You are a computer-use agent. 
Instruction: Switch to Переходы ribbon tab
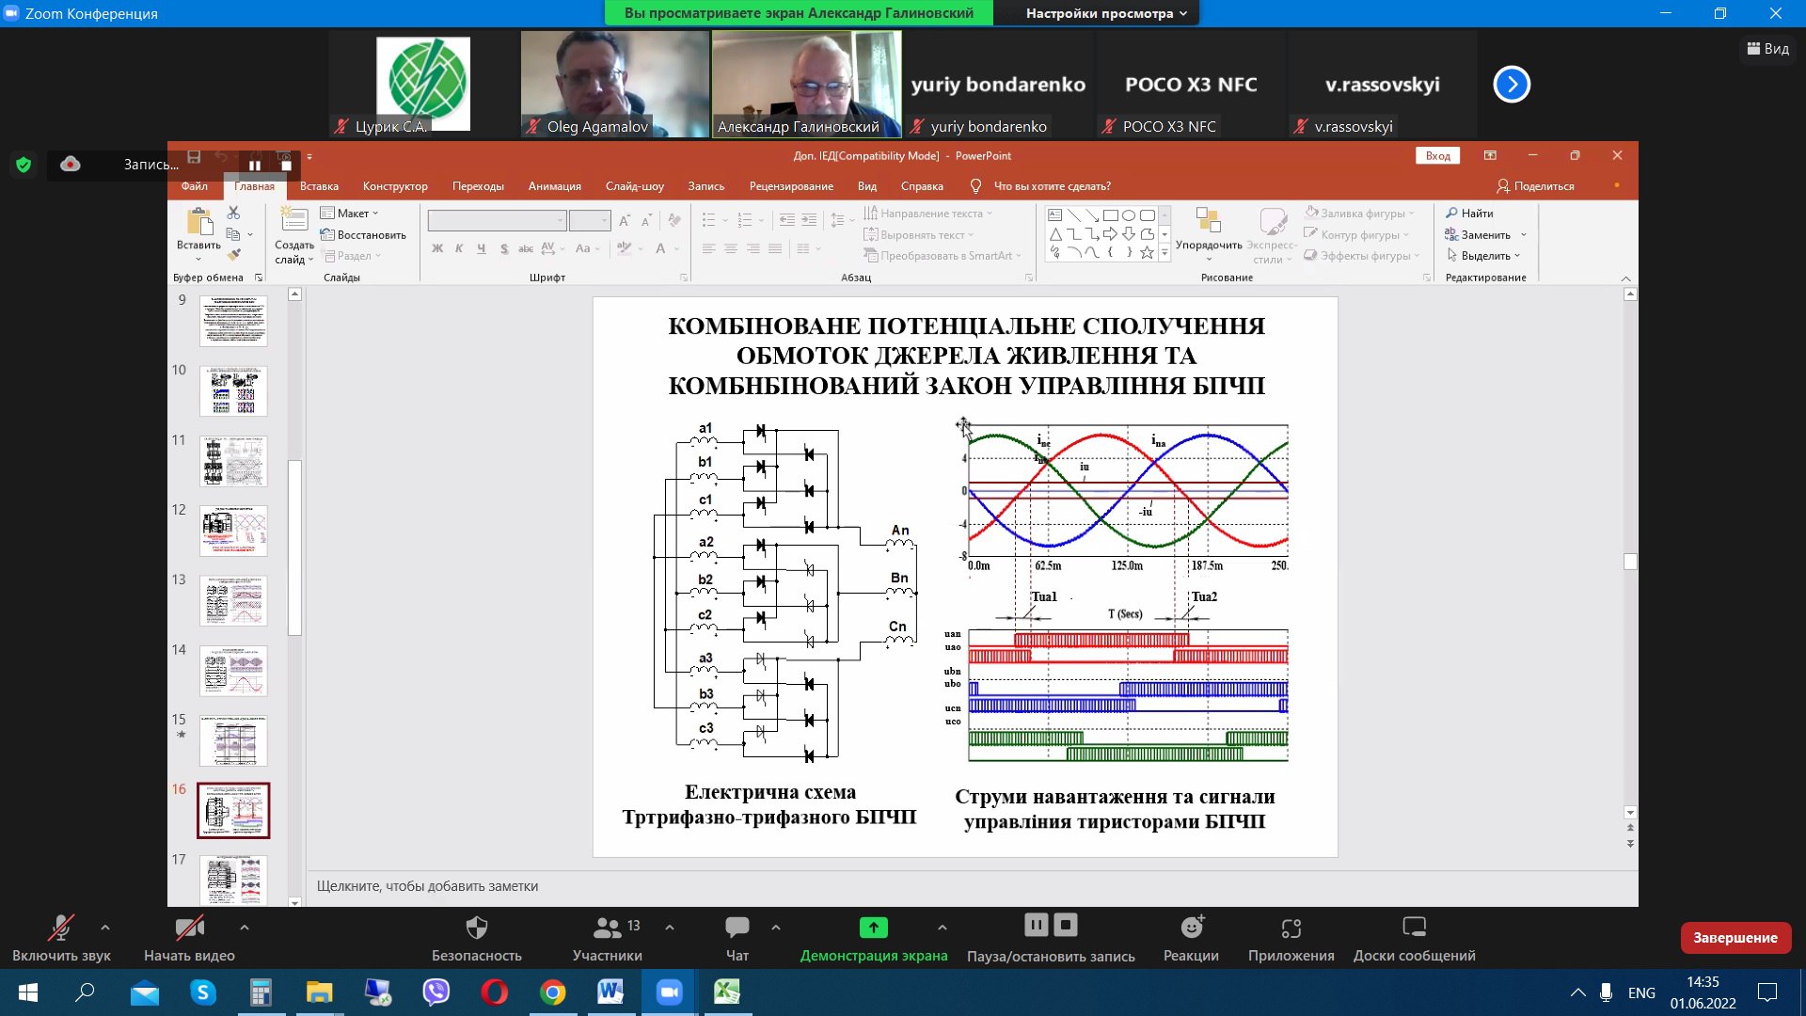[478, 186]
